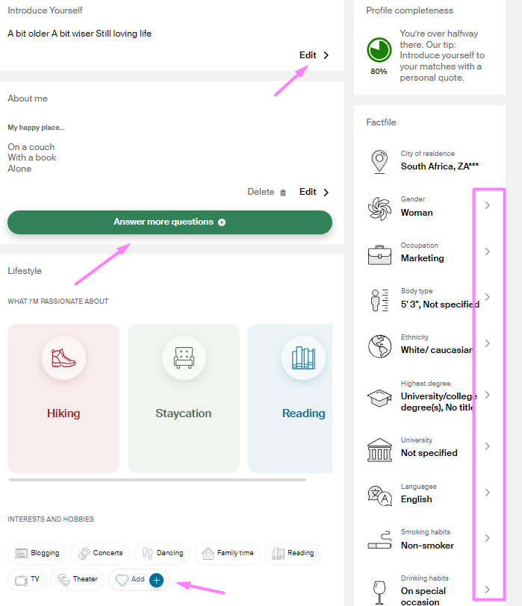522x606 pixels.
Task: Expand the Gender factfile row chevron
Action: [x=487, y=205]
